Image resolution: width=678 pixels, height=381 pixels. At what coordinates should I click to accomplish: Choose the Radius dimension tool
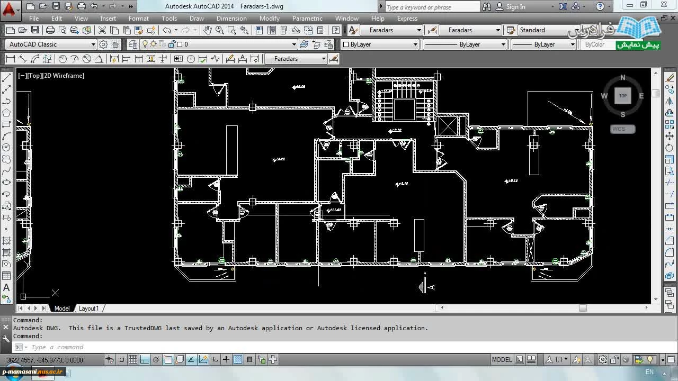pyautogui.click(x=63, y=59)
